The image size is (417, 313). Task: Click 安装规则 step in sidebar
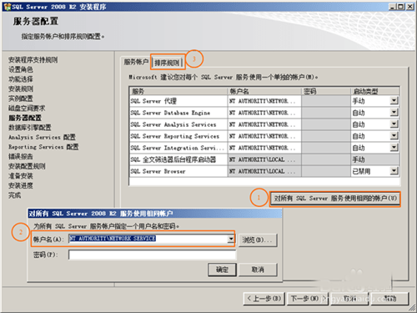(21, 89)
